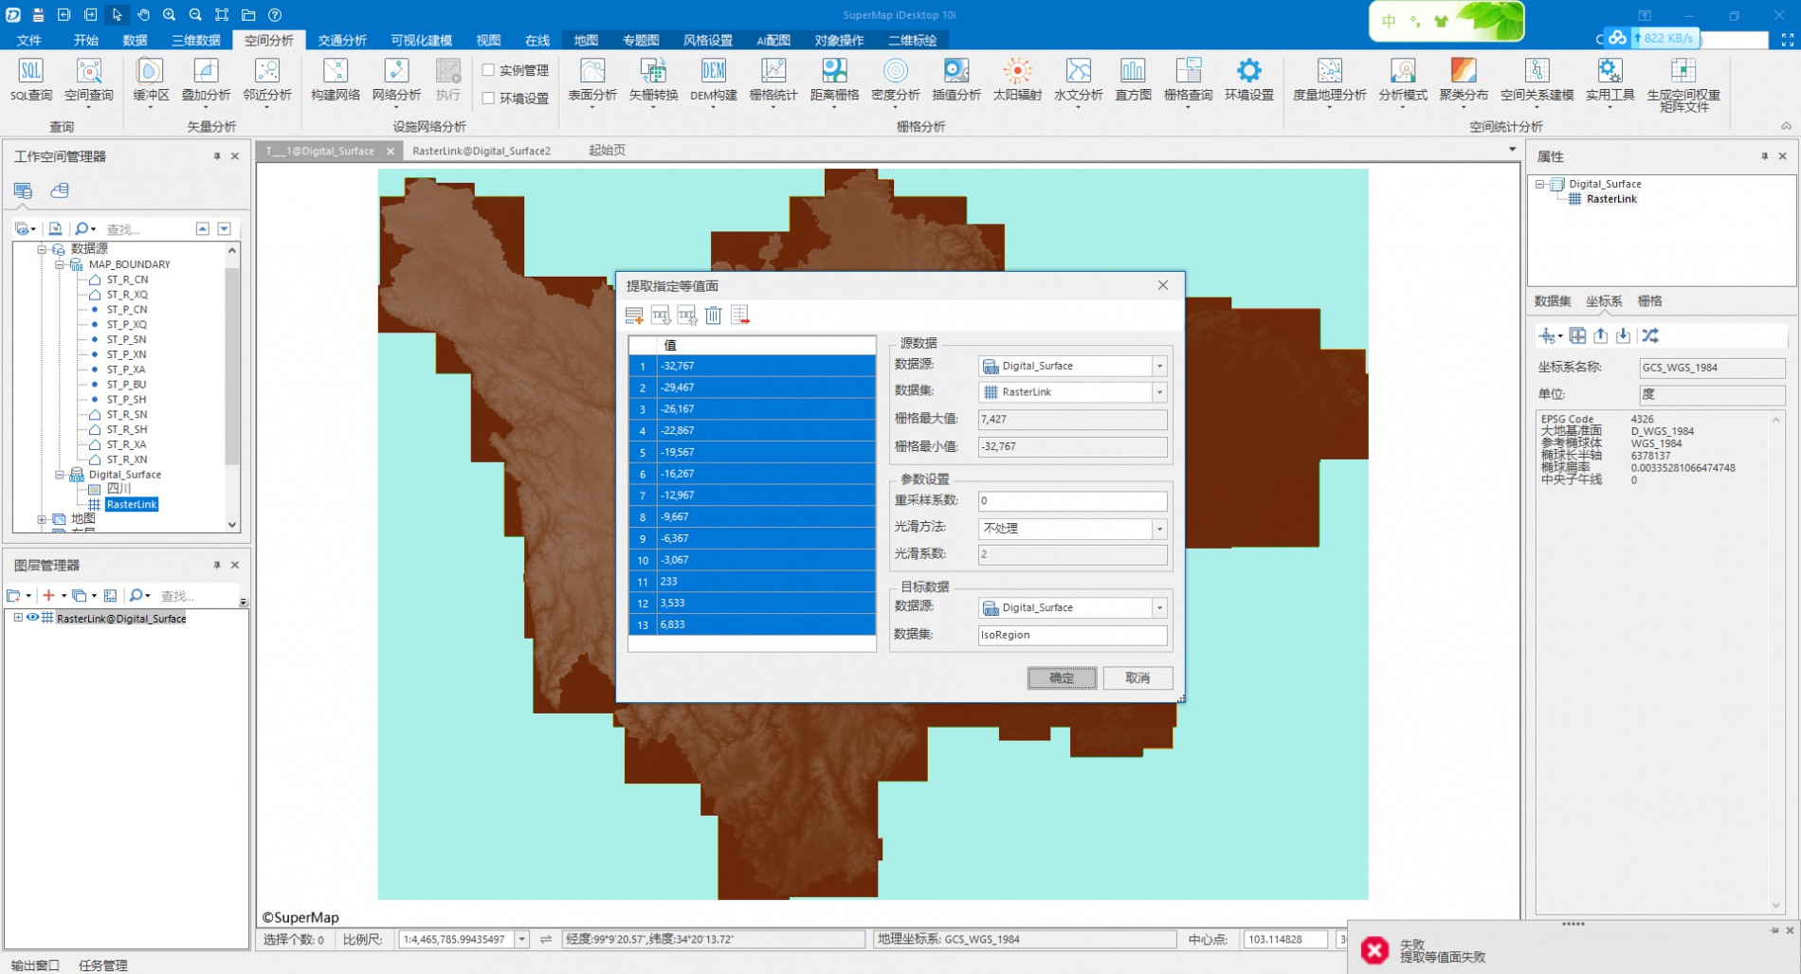Open the 输出窗口 panel
1801x974 pixels.
(35, 965)
